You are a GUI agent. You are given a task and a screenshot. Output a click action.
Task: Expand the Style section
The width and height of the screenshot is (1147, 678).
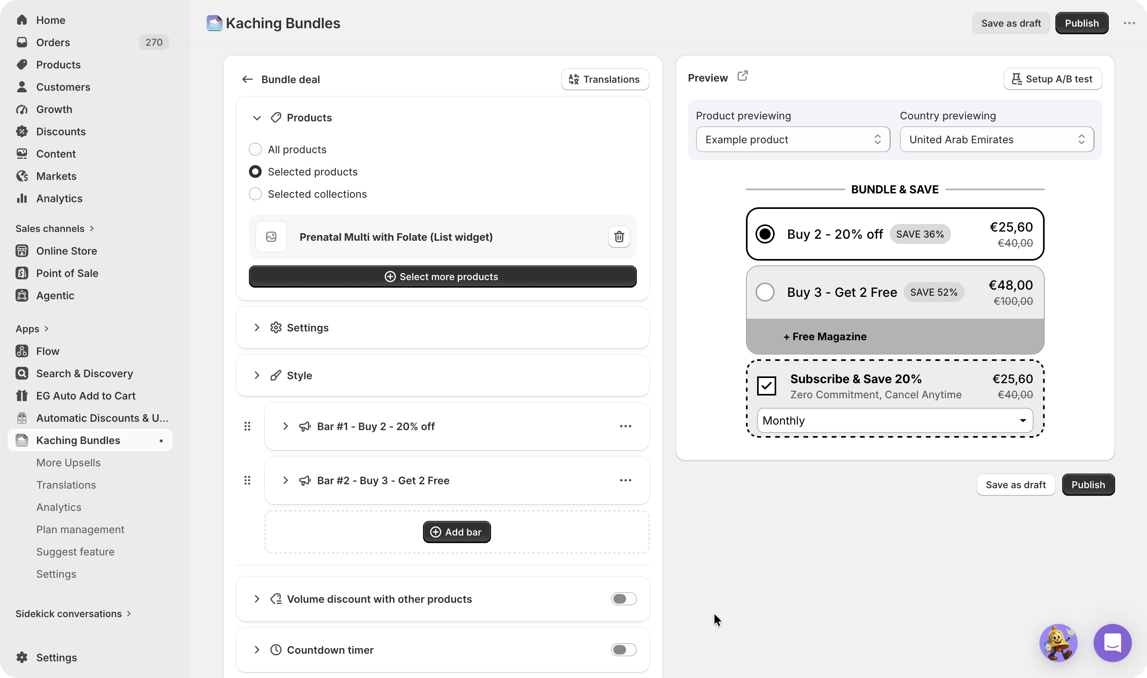(257, 376)
